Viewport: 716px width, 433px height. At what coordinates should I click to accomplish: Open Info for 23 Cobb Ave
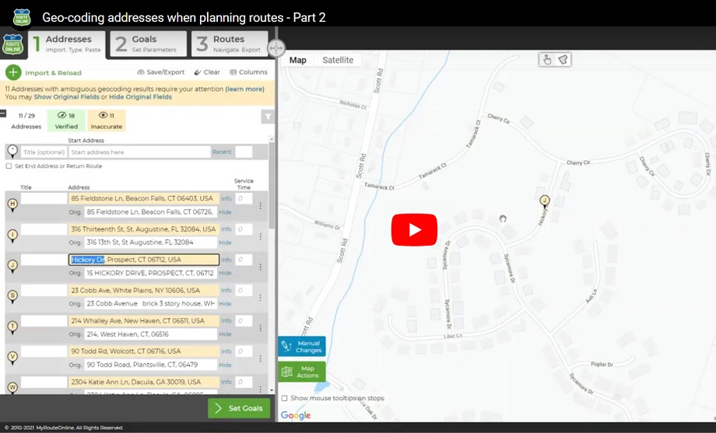tap(226, 290)
